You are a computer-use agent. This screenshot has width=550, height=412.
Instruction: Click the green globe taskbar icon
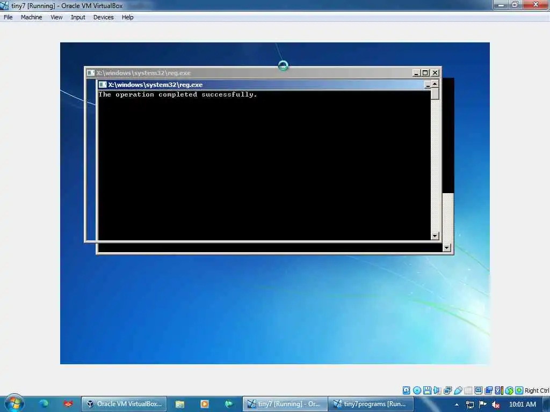[x=229, y=404]
